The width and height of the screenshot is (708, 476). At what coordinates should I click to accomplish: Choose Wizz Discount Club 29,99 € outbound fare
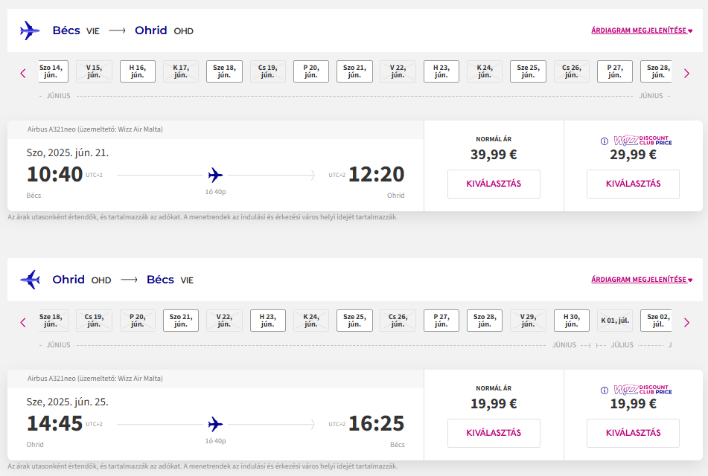(x=633, y=184)
